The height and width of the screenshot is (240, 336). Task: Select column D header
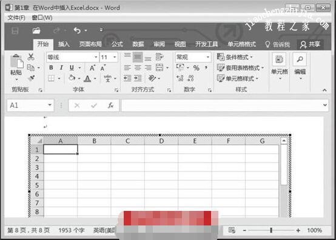pyautogui.click(x=161, y=141)
